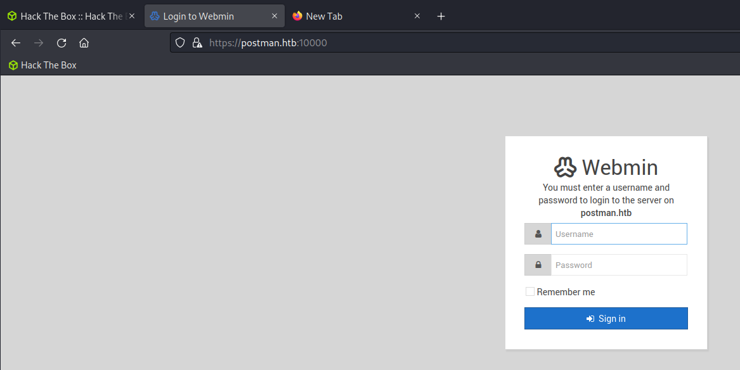Switch to the Hack The Box tab
Viewport: 740px width, 370px height.
click(70, 16)
